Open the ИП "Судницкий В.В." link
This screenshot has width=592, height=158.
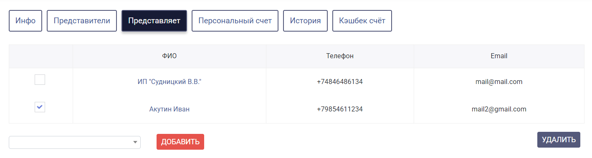(x=170, y=82)
